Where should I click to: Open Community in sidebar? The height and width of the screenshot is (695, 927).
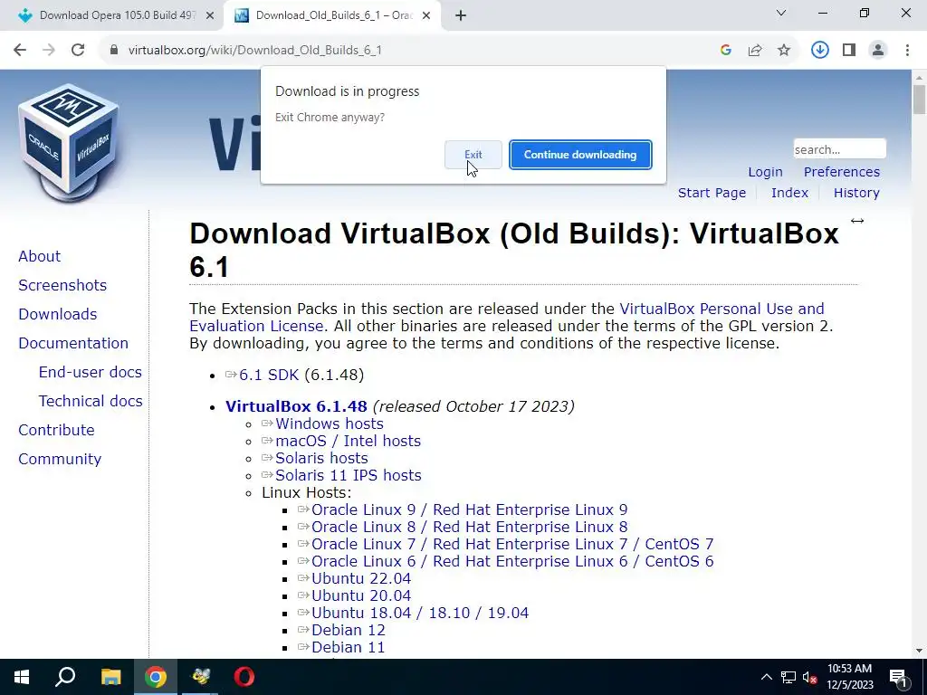60,459
